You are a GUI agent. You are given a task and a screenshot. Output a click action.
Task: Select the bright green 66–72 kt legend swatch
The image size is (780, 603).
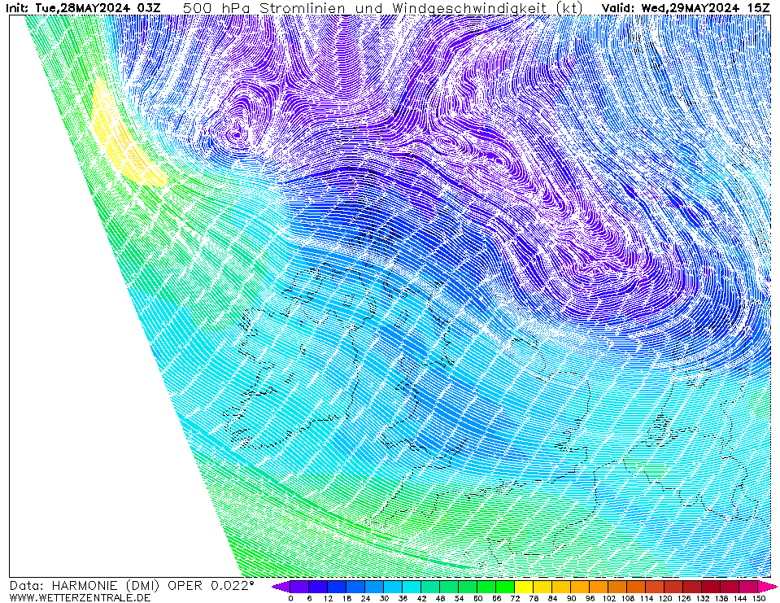coord(505,587)
